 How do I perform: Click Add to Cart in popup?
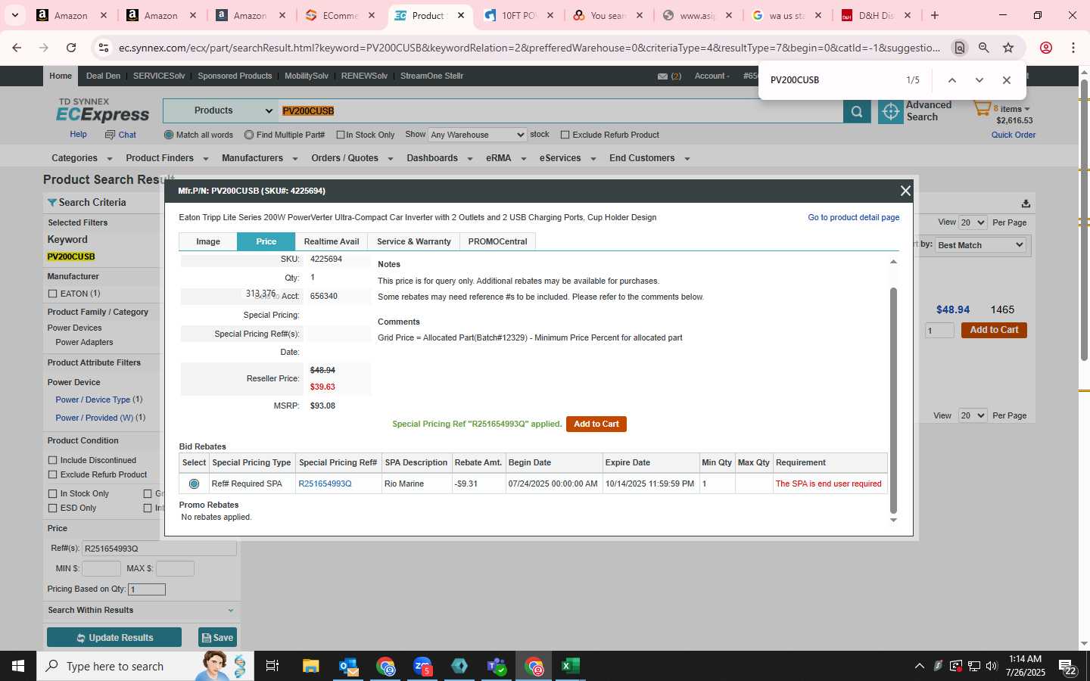(596, 424)
